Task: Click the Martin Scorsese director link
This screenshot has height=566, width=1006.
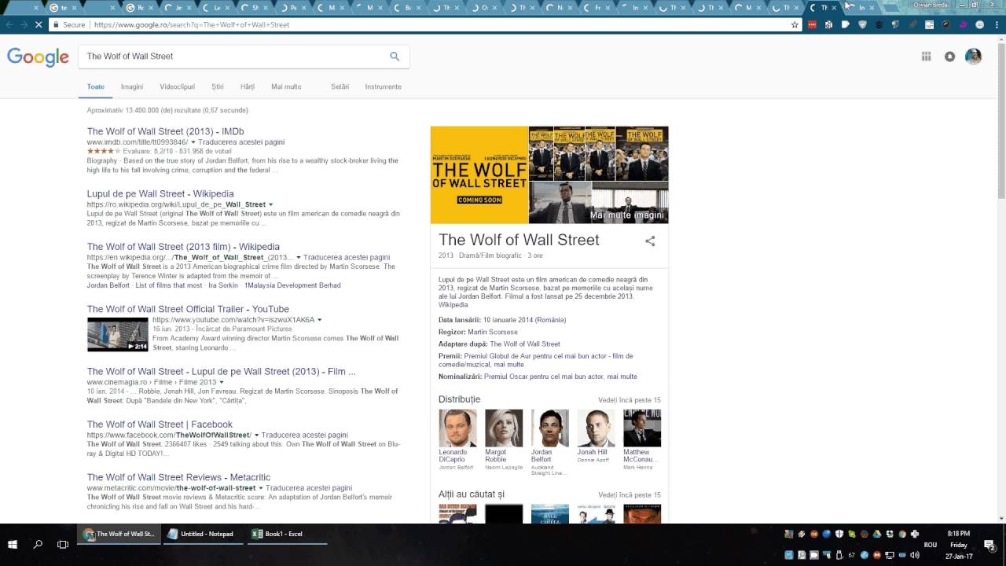Action: 492,332
